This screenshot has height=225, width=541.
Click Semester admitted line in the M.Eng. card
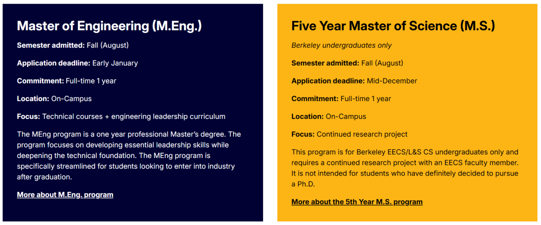(73, 45)
